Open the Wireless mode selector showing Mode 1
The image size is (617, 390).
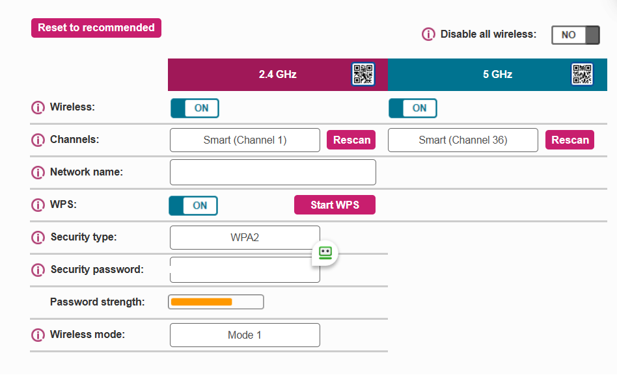[x=245, y=335]
